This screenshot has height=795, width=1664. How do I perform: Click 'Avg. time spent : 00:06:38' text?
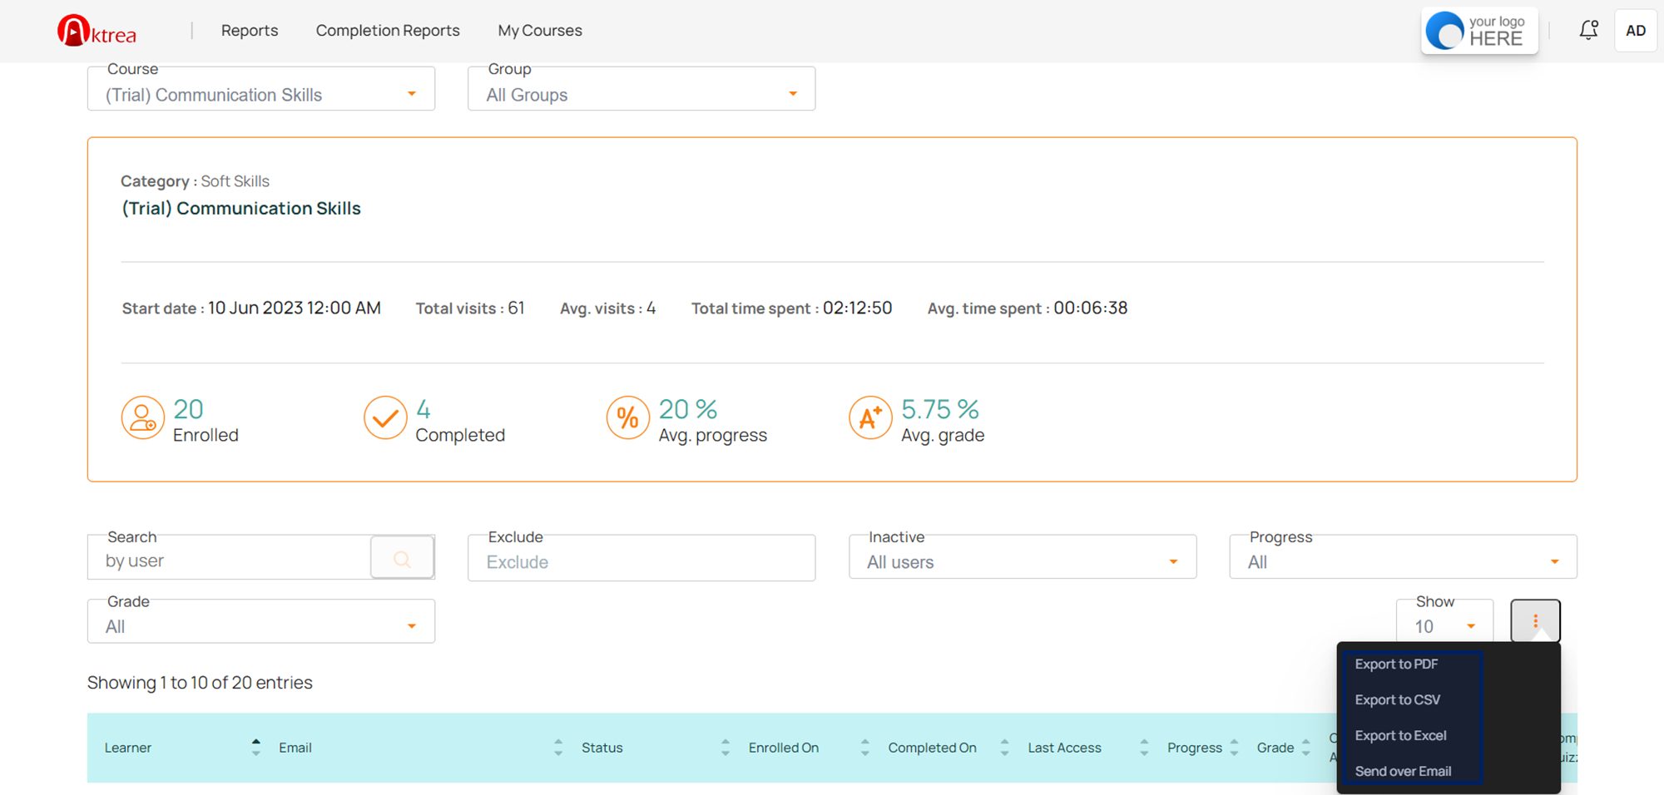point(1028,309)
